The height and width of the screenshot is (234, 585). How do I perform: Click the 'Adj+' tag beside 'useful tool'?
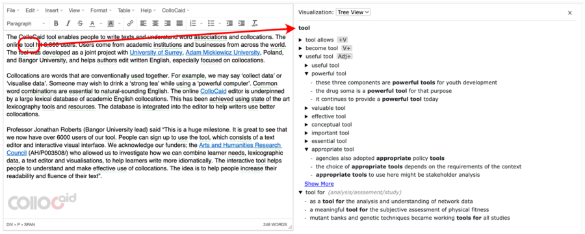pyautogui.click(x=344, y=57)
